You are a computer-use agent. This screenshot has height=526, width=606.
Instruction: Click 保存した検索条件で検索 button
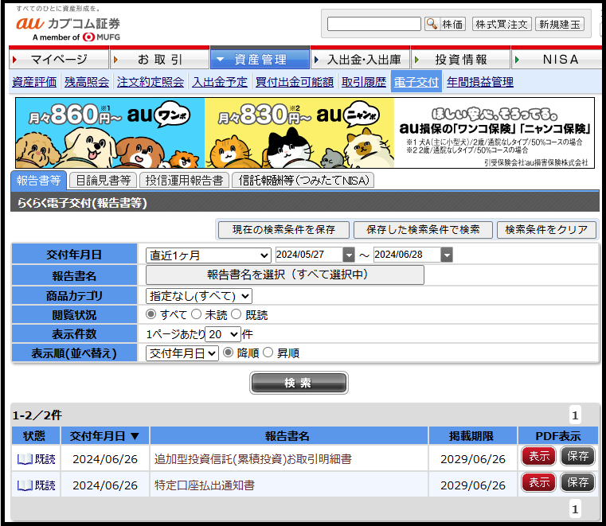(x=423, y=230)
